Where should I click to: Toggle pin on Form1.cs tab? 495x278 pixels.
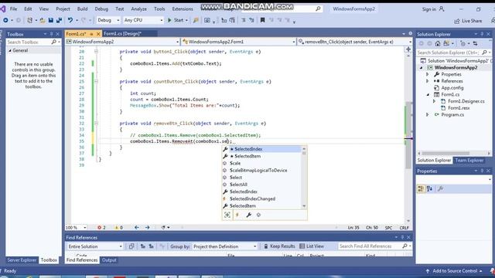(x=91, y=34)
